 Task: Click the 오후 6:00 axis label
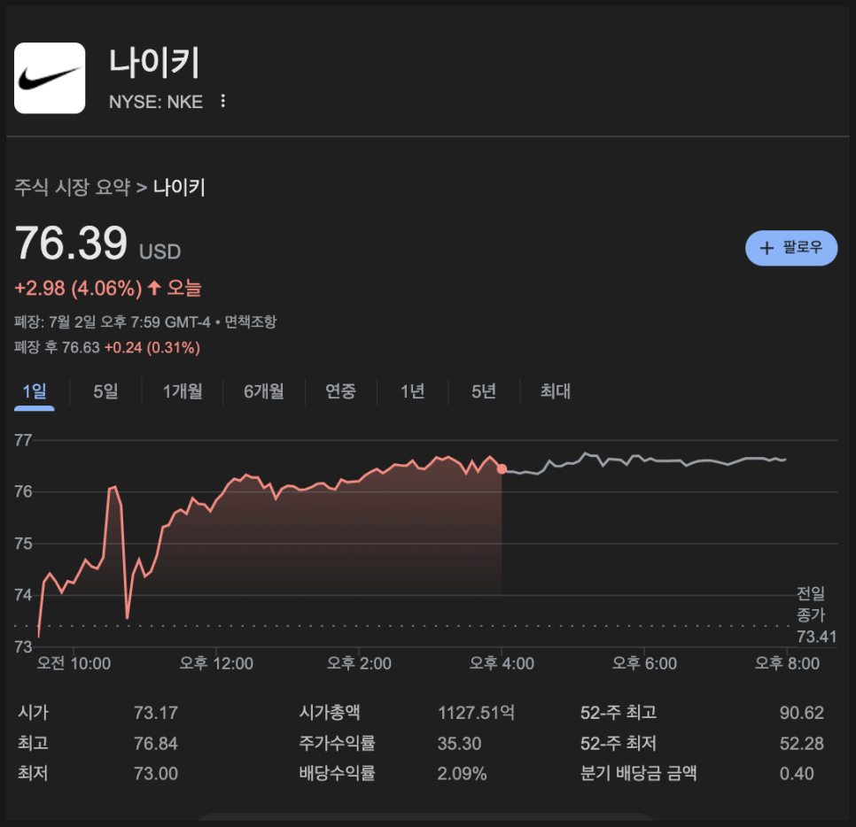(x=644, y=663)
